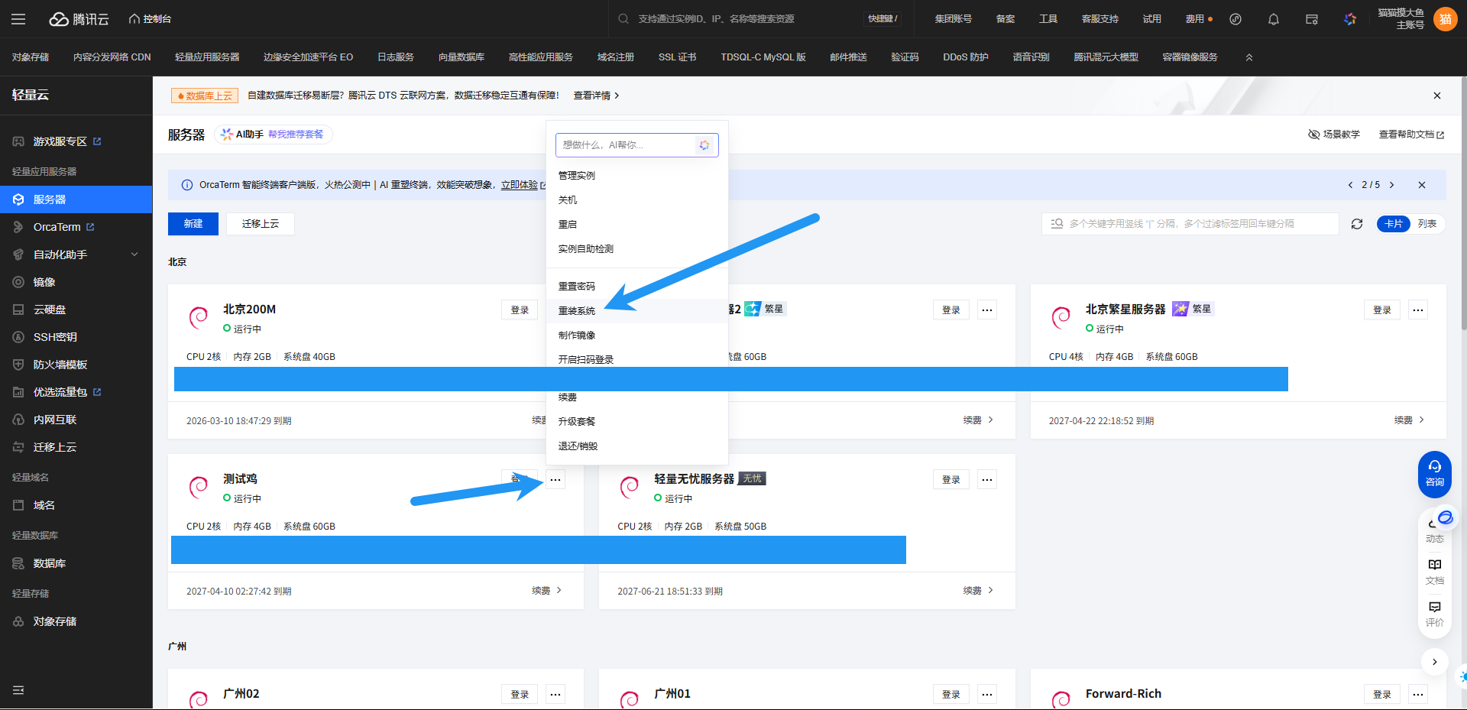Collapse the sidebar using bottom-left icon
The image size is (1467, 710).
click(18, 690)
